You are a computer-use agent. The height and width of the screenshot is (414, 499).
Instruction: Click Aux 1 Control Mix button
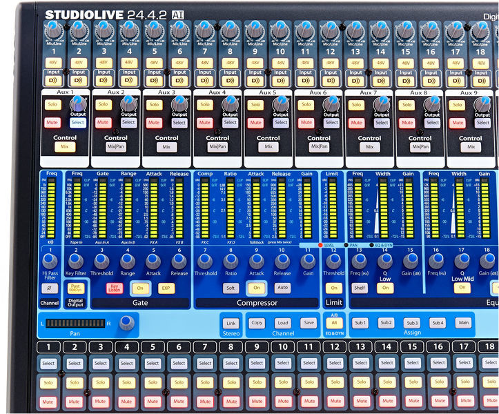click(65, 147)
